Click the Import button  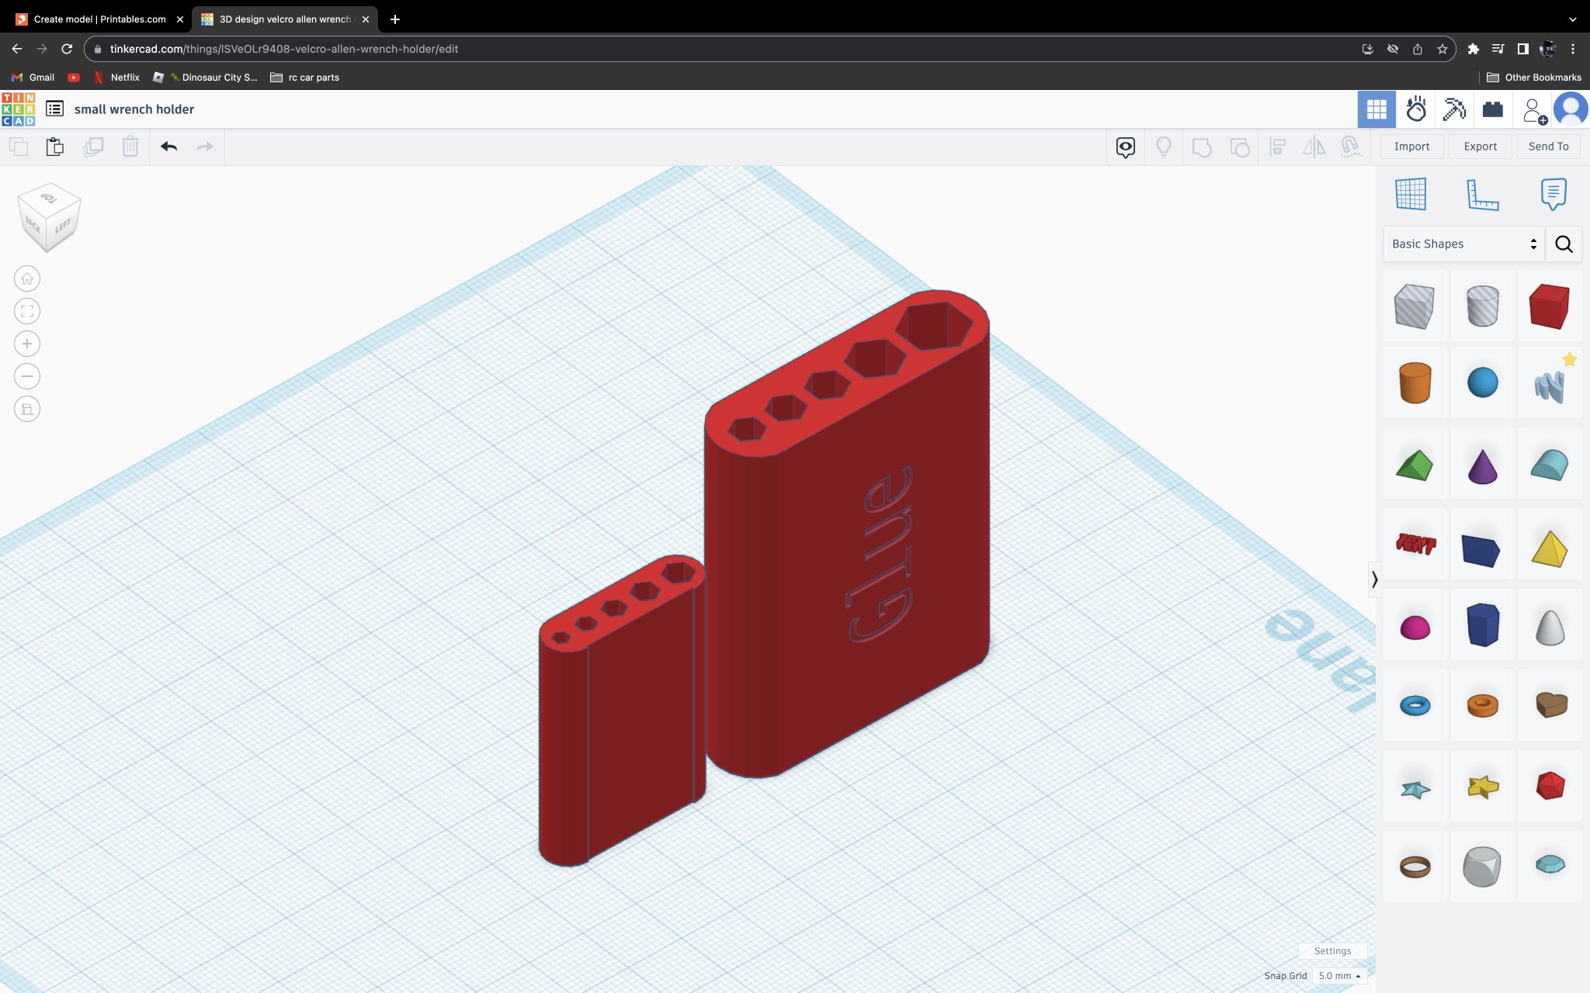coord(1411,147)
